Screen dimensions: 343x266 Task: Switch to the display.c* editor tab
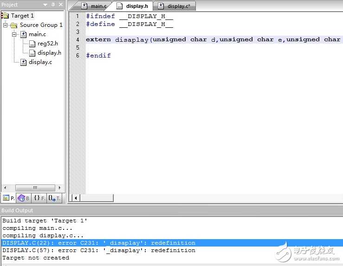pyautogui.click(x=174, y=6)
